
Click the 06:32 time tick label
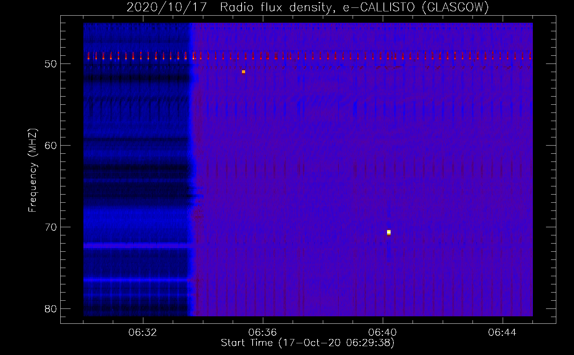[x=143, y=333]
